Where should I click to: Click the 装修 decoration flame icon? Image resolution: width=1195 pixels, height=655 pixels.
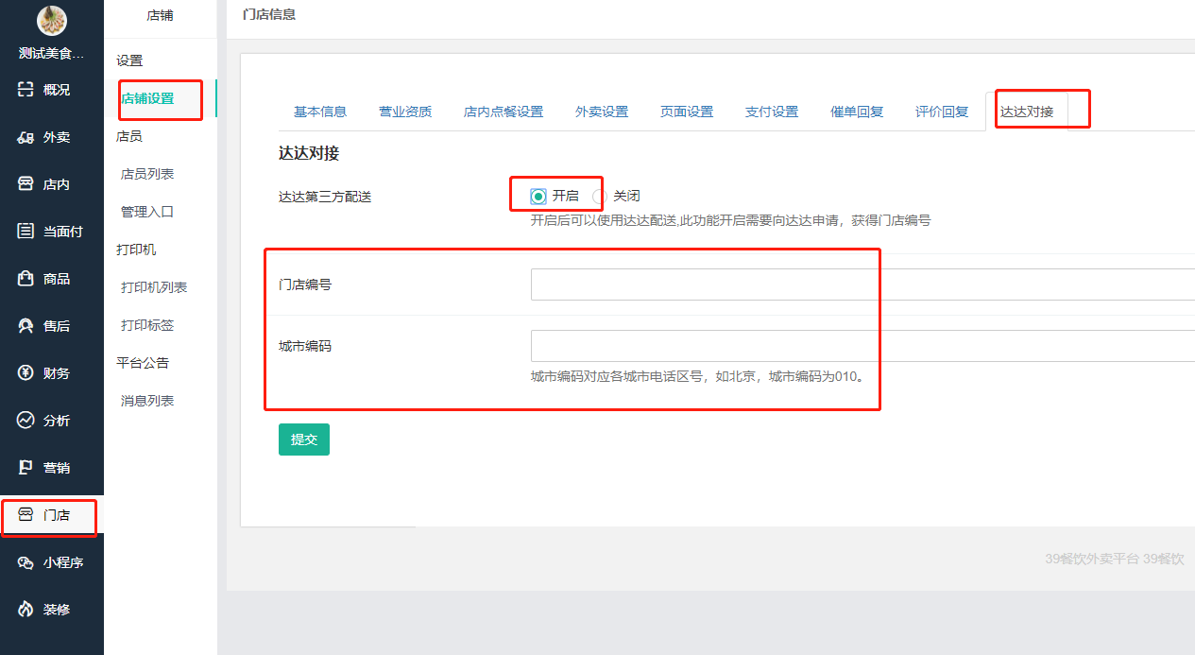26,610
